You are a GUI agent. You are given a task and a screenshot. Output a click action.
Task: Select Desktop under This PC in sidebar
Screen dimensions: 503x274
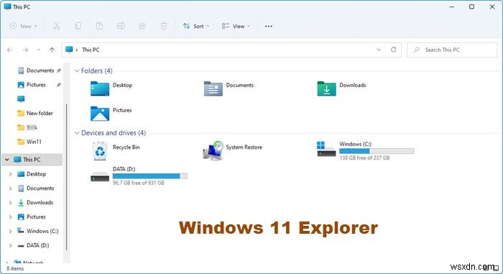[x=32, y=174]
